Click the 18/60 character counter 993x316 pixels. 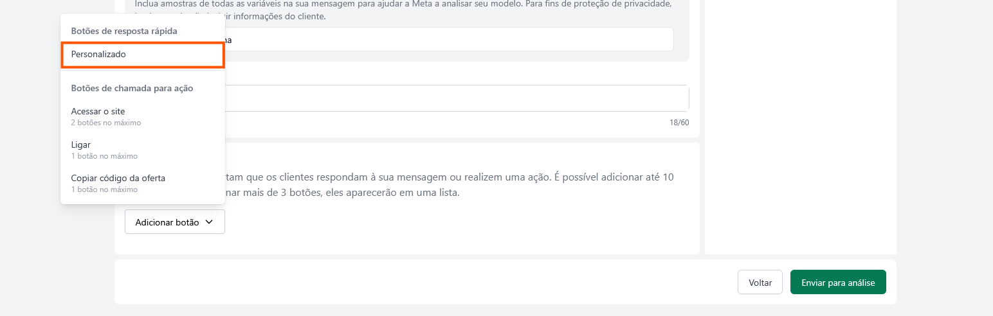[x=679, y=122]
